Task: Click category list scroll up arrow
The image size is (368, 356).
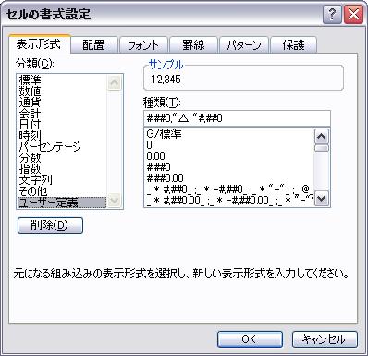Action: (x=114, y=82)
